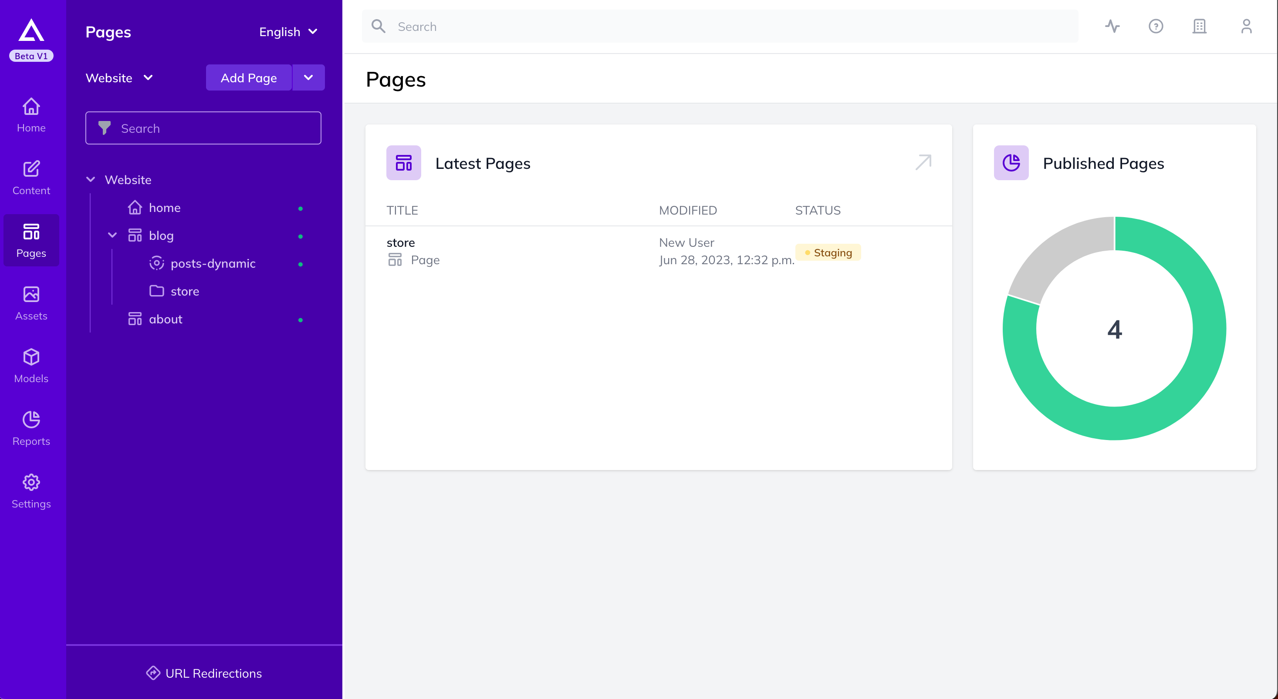Viewport: 1278px width, 699px height.
Task: Click the home house icon in tree
Action: pos(135,207)
